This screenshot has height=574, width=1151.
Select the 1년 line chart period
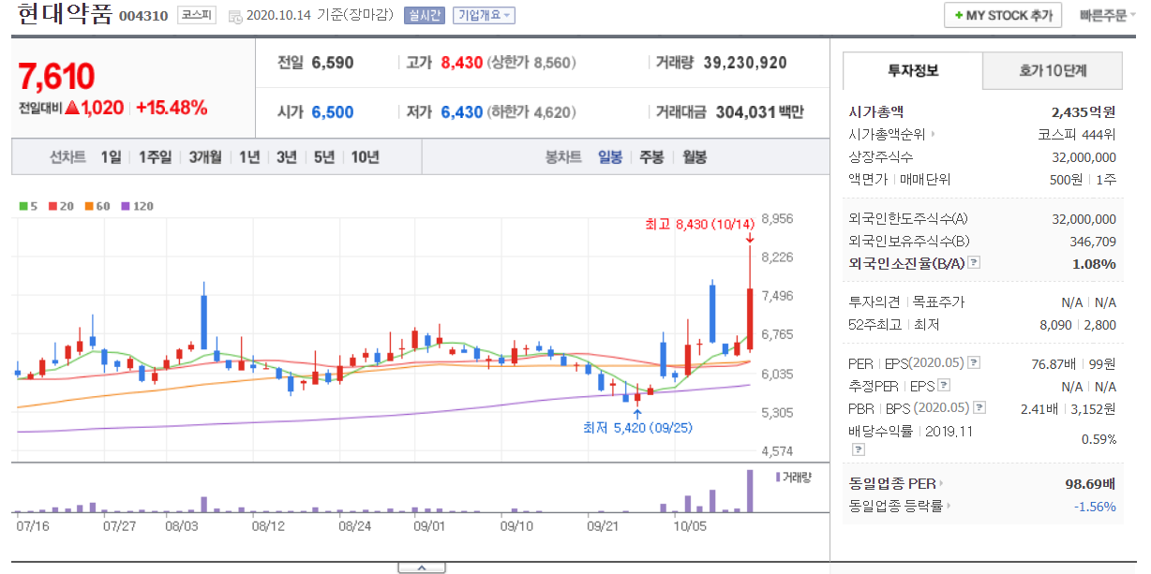(249, 157)
